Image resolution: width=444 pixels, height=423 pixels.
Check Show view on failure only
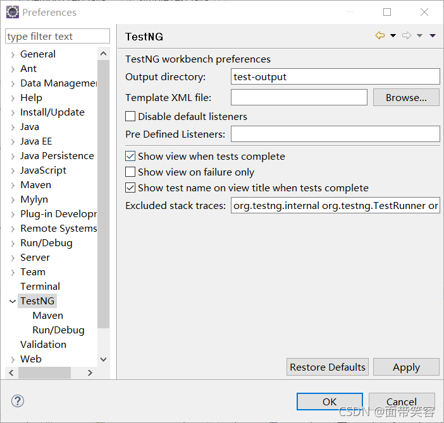click(x=130, y=172)
